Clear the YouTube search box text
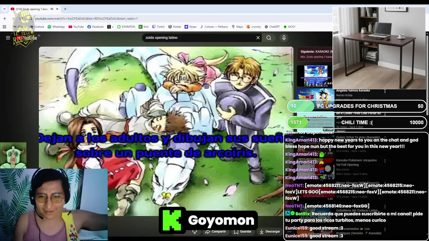 (x=258, y=38)
